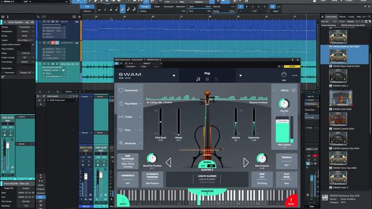This screenshot has width=372, height=209.
Task: Go to previous SWAM preset arrow
Action: (174, 75)
